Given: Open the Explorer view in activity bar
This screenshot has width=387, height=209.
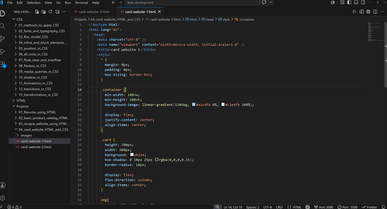Looking at the screenshot, I should point(3,13).
